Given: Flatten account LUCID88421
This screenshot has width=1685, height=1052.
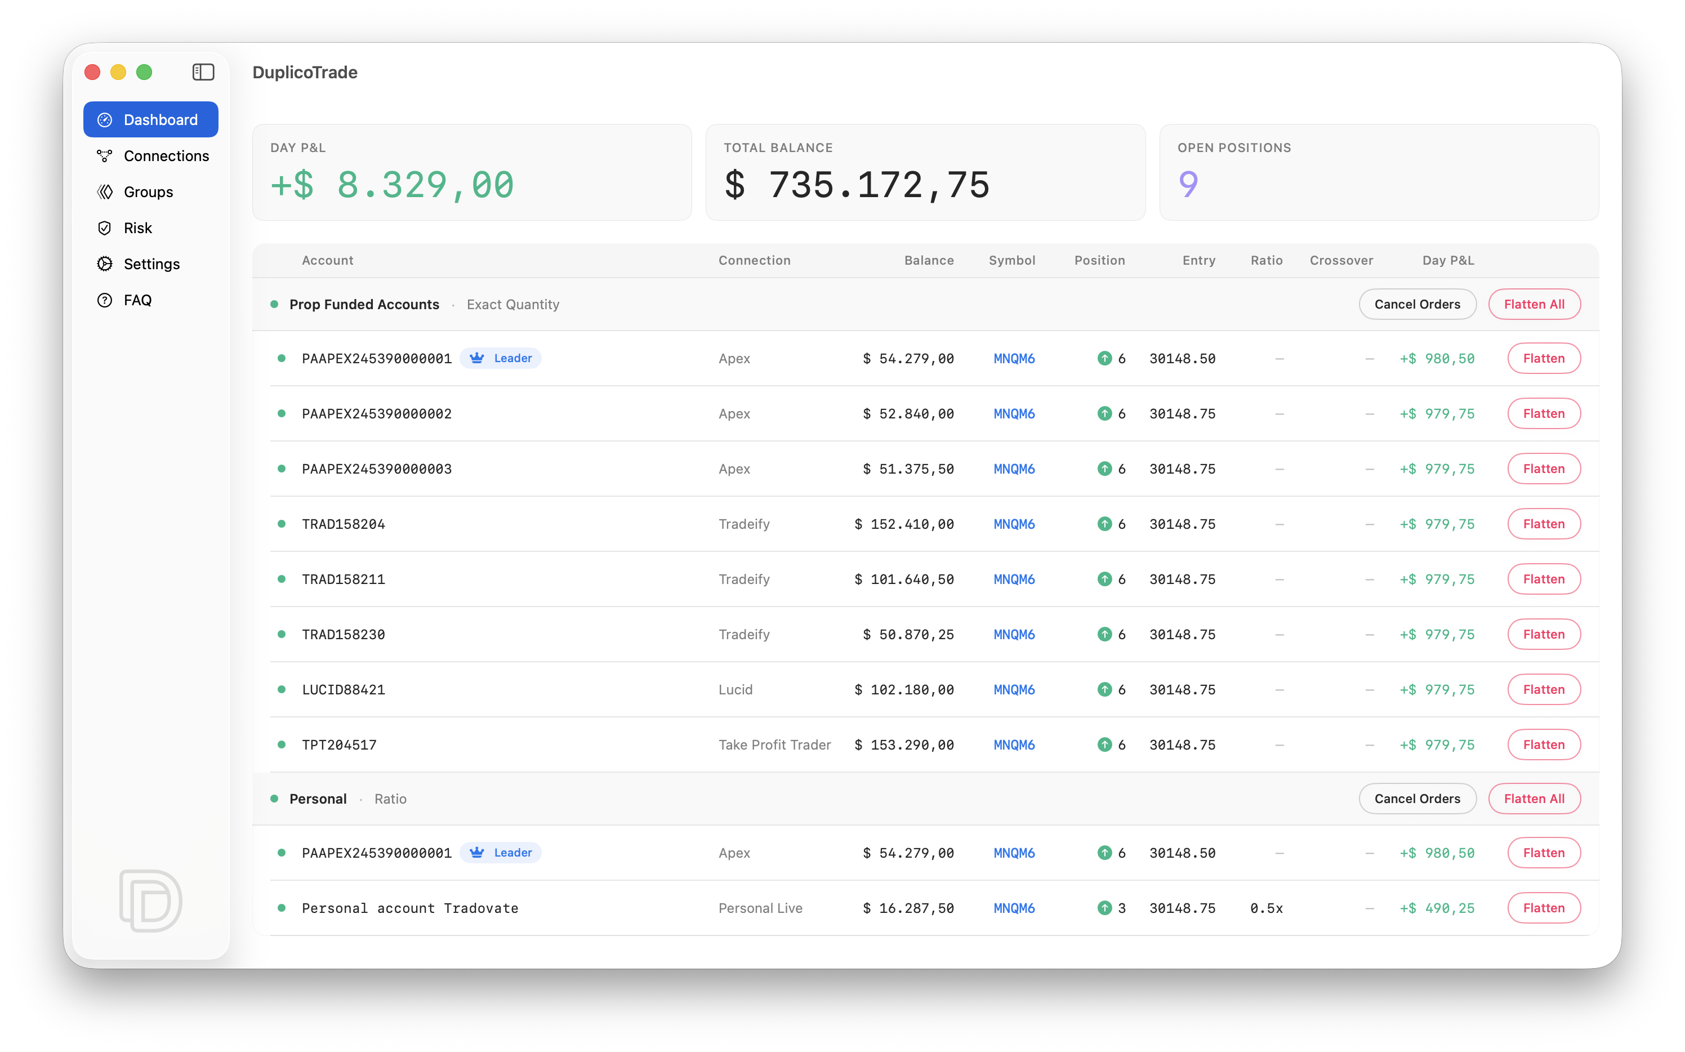Looking at the screenshot, I should 1544,689.
